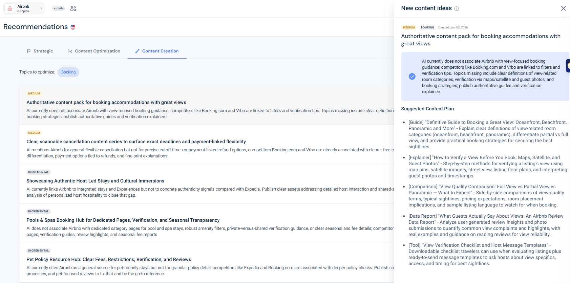Click the info icon beside New content ideas
The image size is (570, 283).
coord(457,9)
